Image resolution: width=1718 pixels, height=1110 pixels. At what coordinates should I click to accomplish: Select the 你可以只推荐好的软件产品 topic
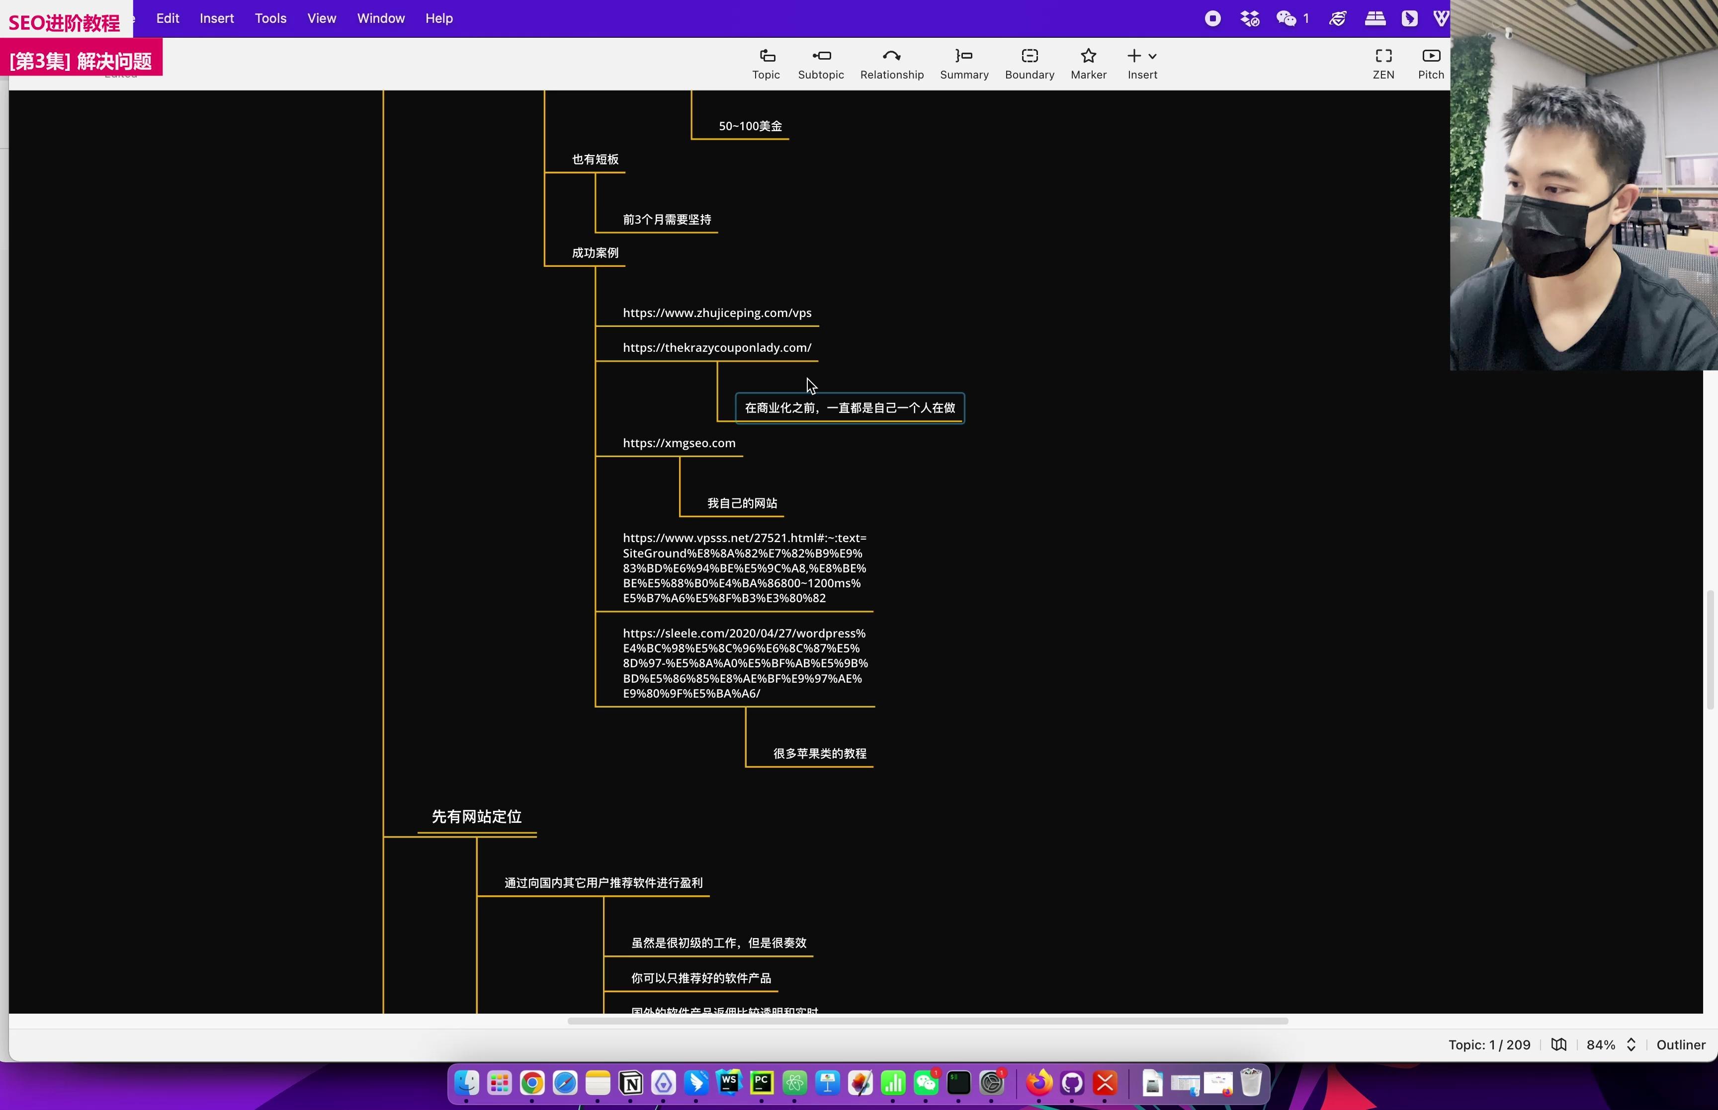701,978
